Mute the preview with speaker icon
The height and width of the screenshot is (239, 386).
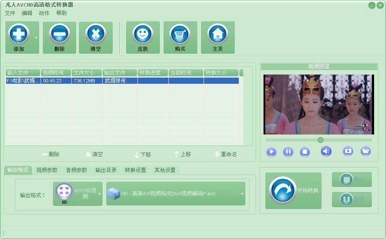coord(326,151)
